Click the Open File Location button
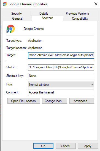This screenshot has height=151, width=100. (24, 101)
